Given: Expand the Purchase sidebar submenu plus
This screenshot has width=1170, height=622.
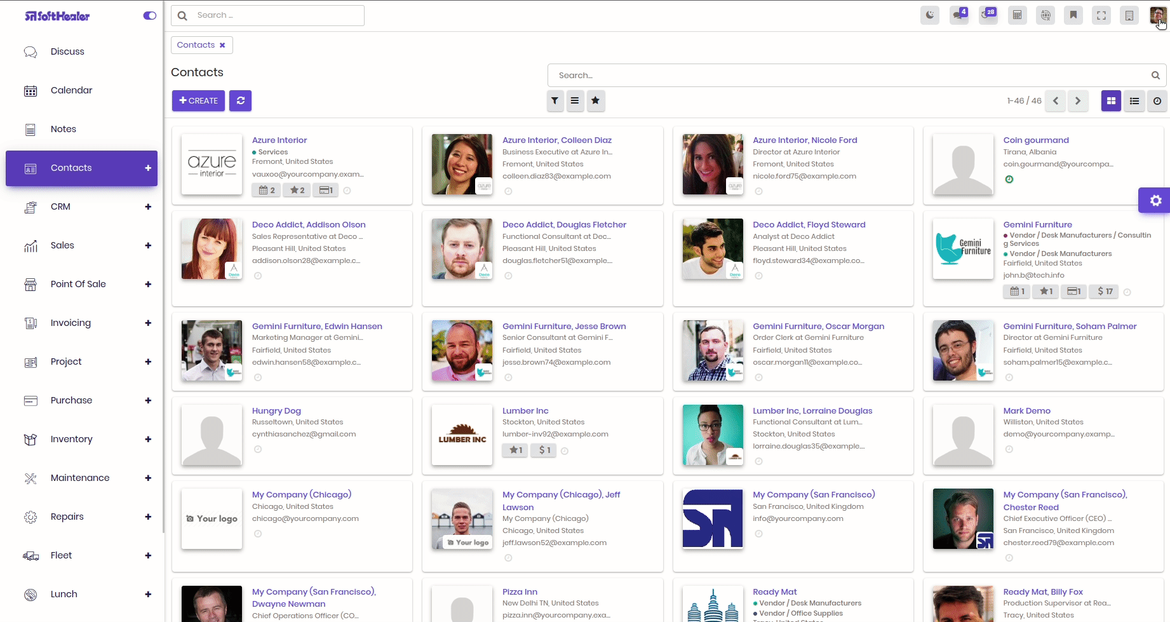Looking at the screenshot, I should tap(148, 400).
